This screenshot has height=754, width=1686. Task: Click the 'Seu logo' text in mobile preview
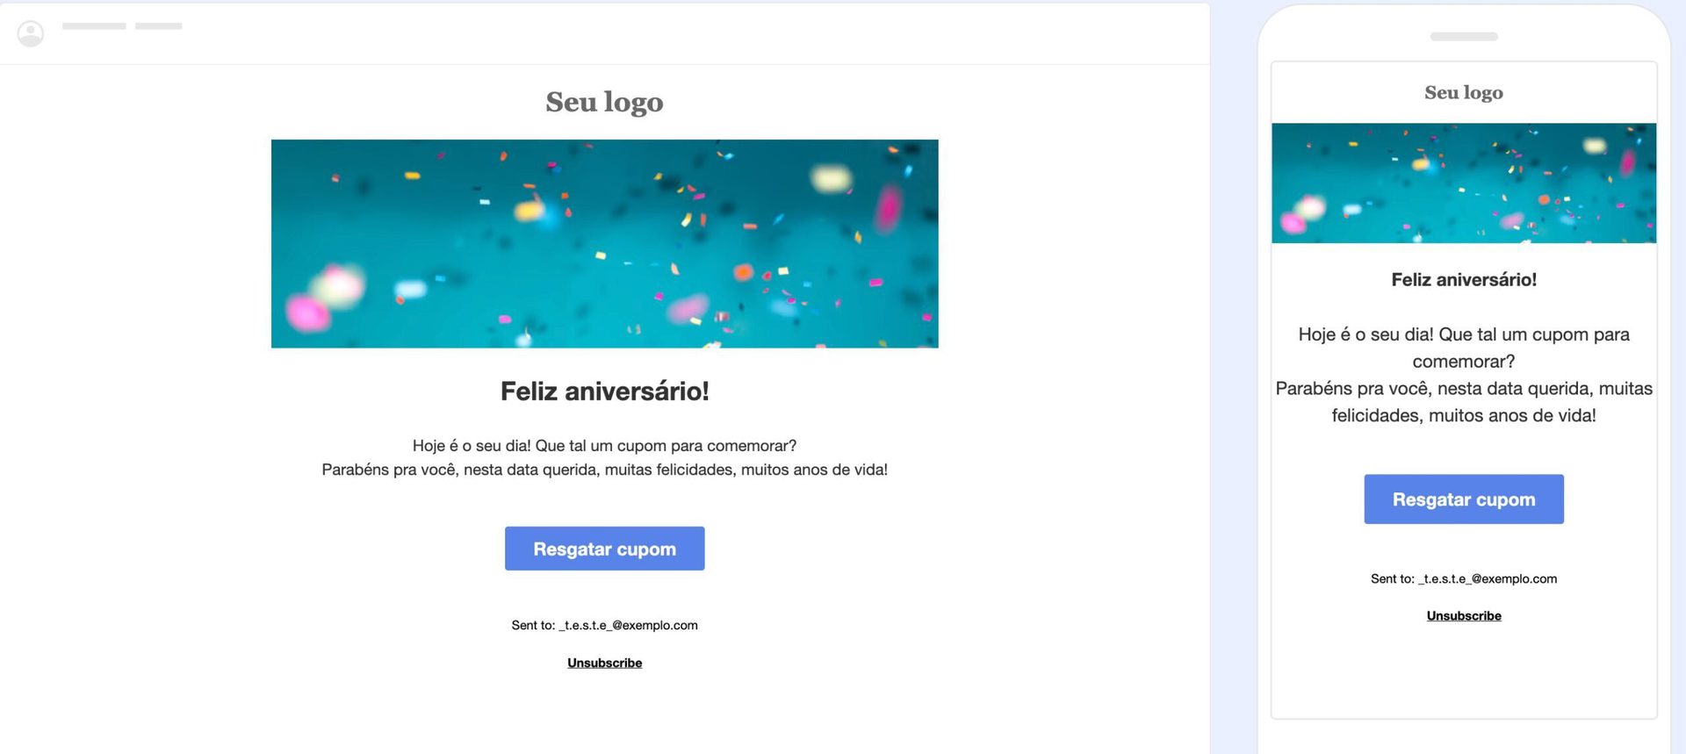point(1463,92)
